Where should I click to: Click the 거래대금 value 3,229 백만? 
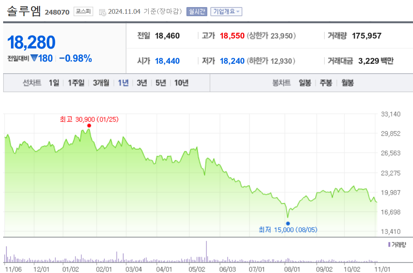(x=376, y=61)
